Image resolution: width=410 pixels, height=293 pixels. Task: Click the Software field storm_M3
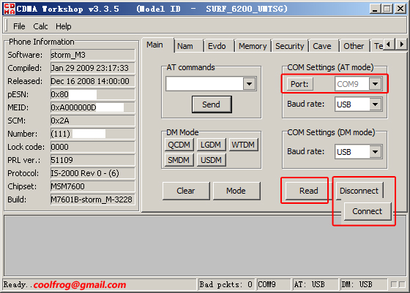(93, 55)
